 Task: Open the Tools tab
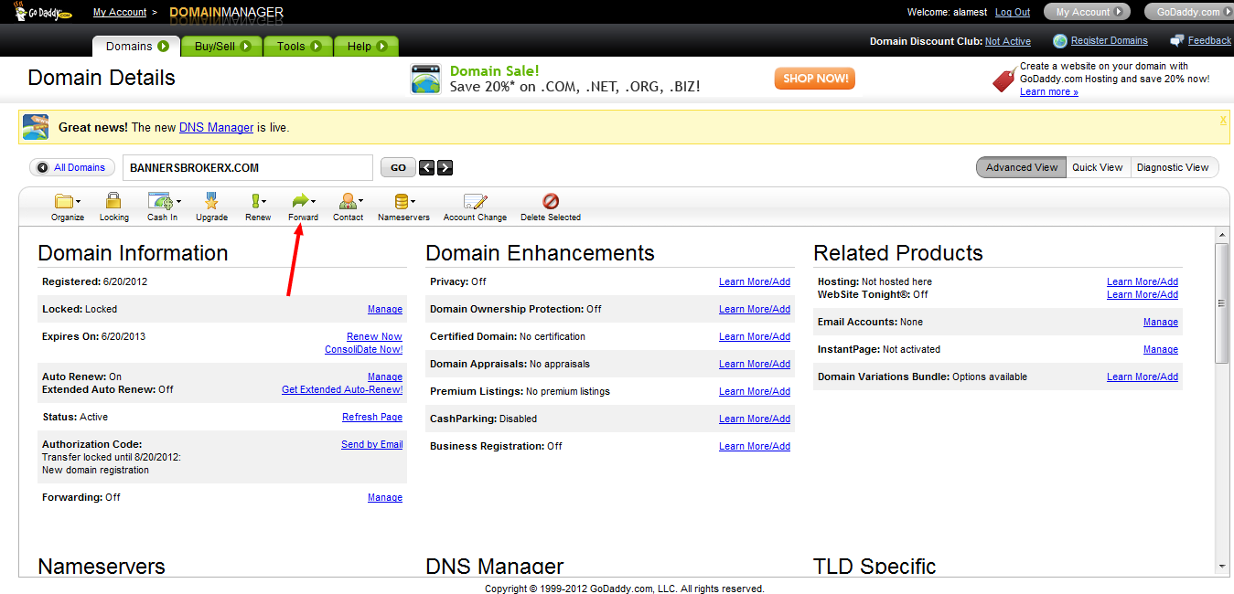tap(298, 46)
